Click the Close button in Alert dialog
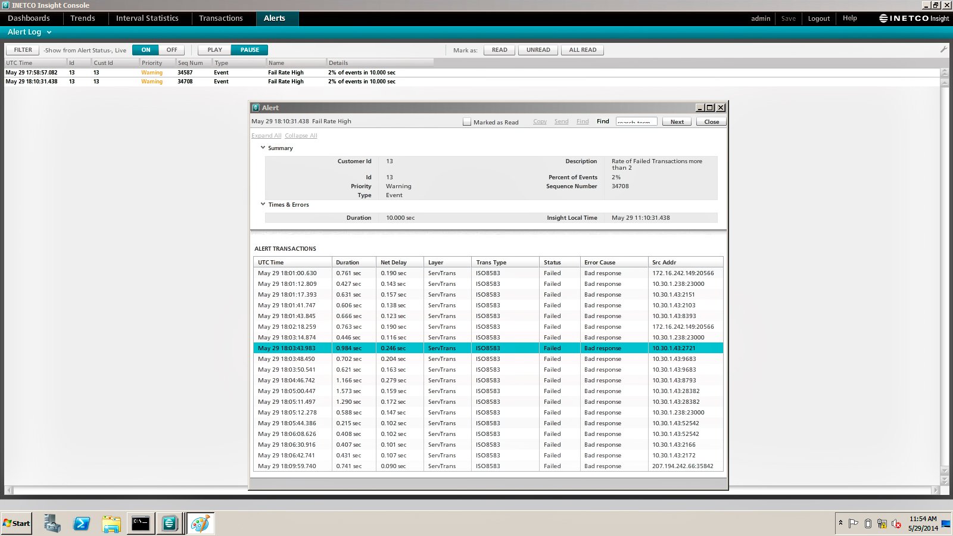The height and width of the screenshot is (536, 953). [712, 121]
